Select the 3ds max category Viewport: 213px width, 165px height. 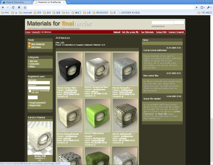pos(33,61)
